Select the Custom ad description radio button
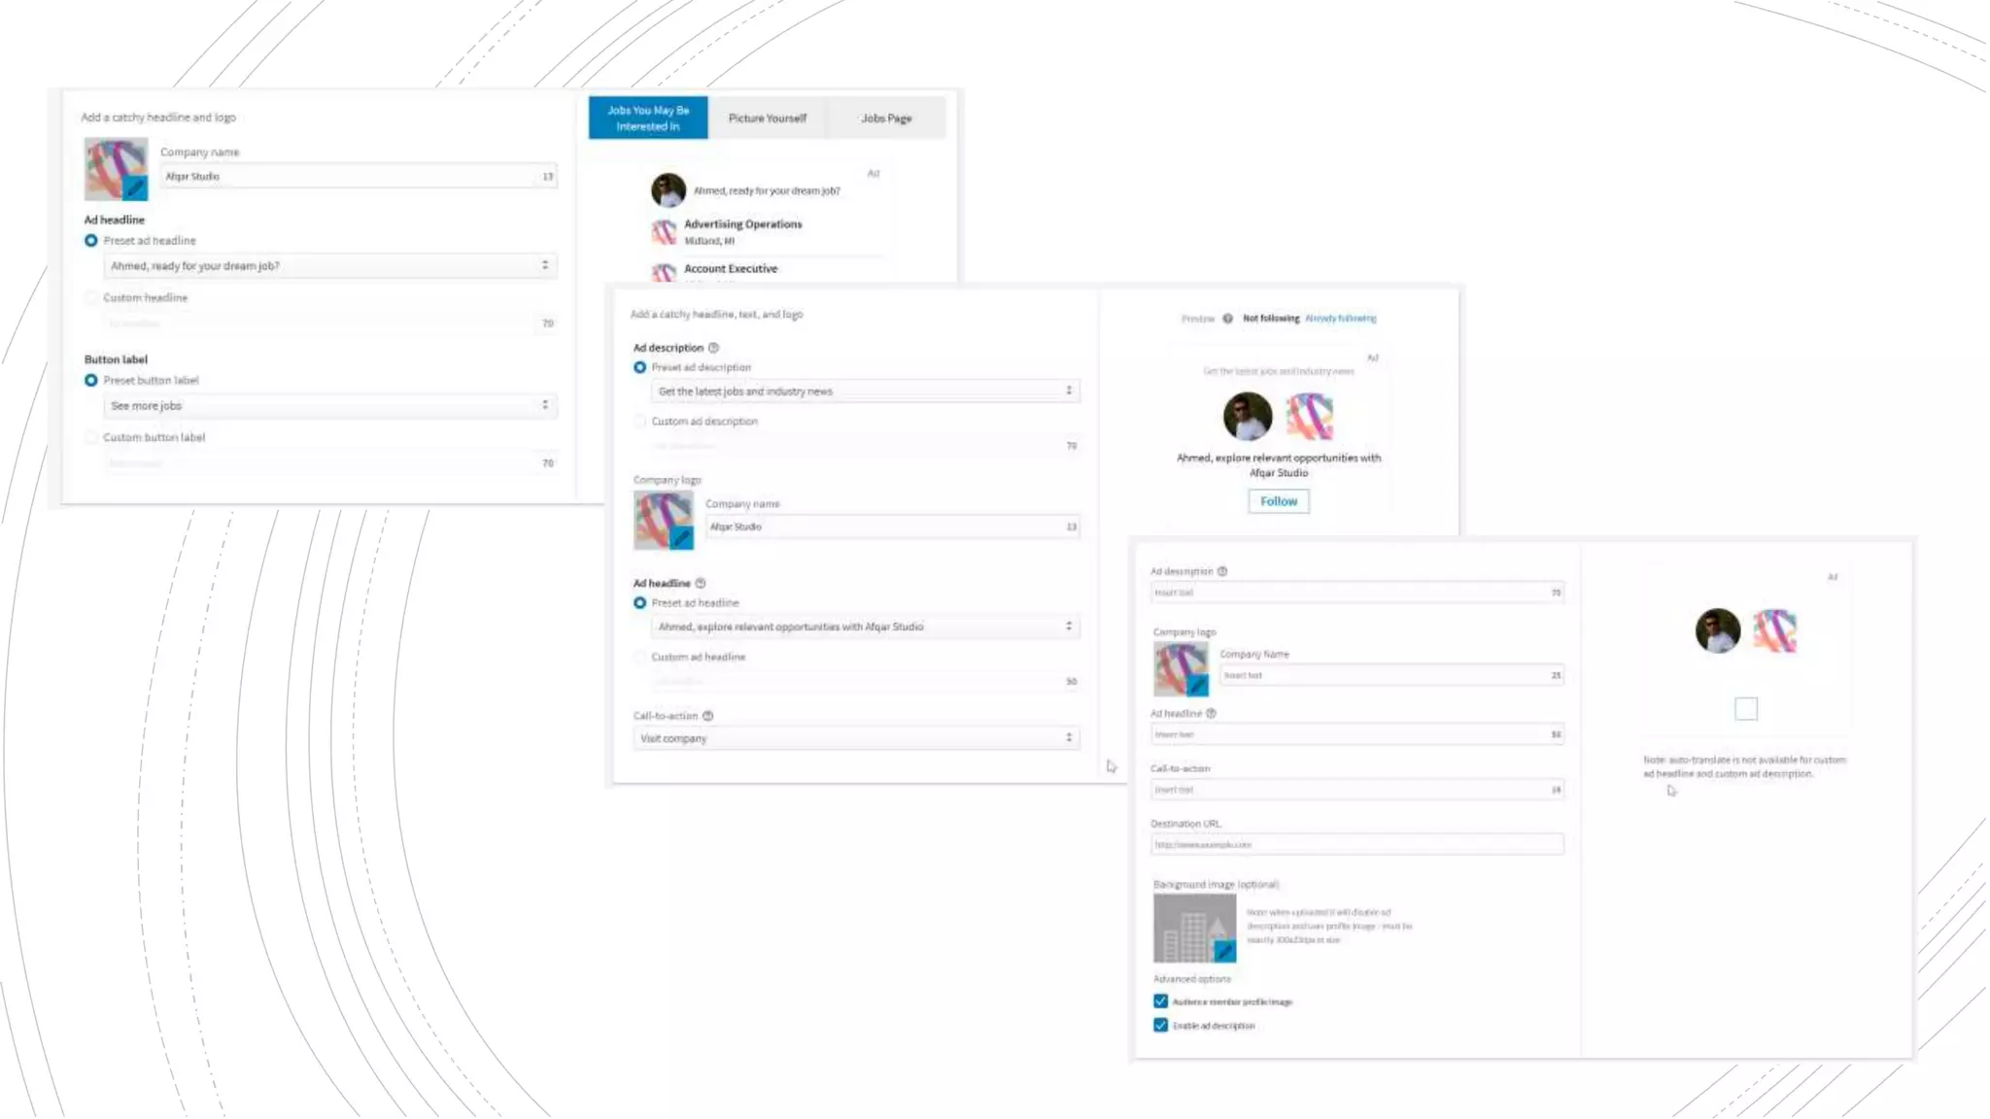 (x=639, y=422)
